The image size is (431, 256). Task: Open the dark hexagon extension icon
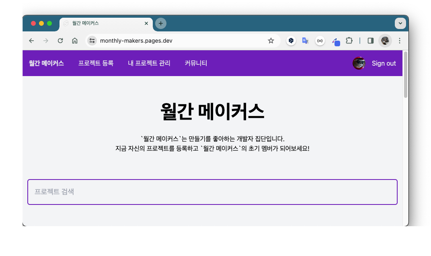291,41
